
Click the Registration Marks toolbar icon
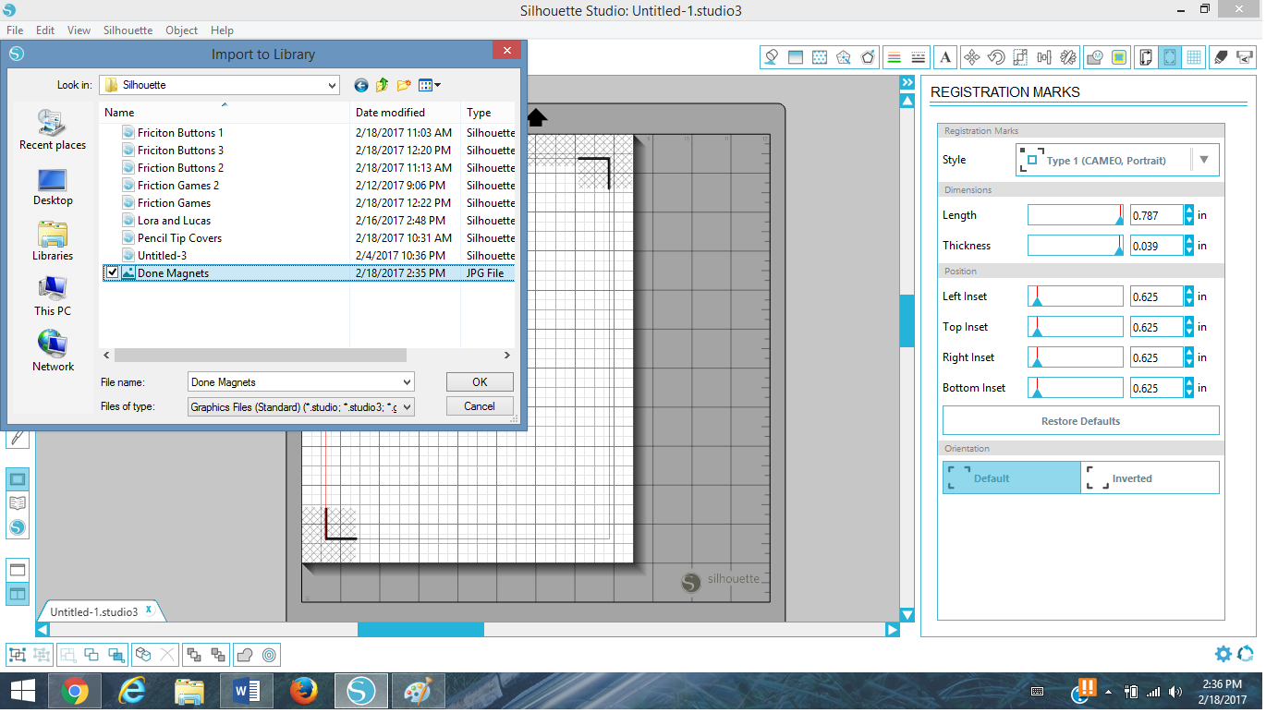click(1170, 57)
